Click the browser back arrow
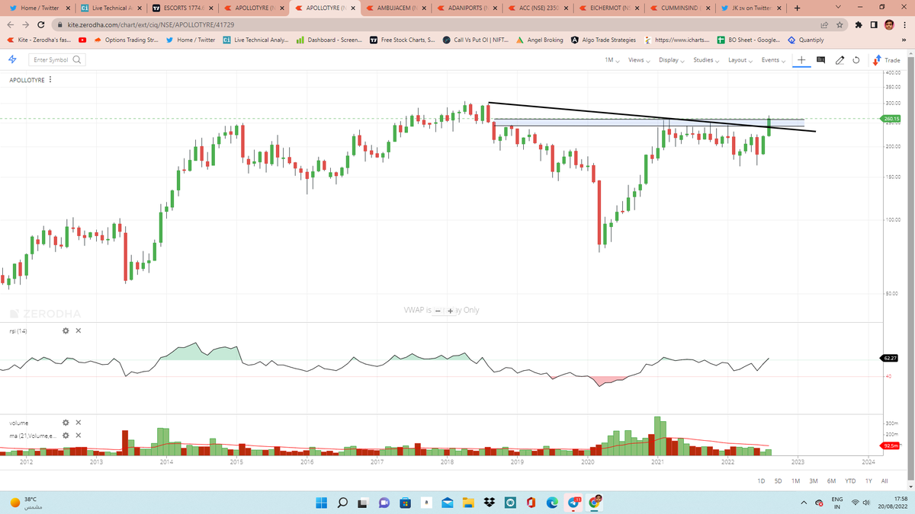The width and height of the screenshot is (915, 514). tap(11, 24)
